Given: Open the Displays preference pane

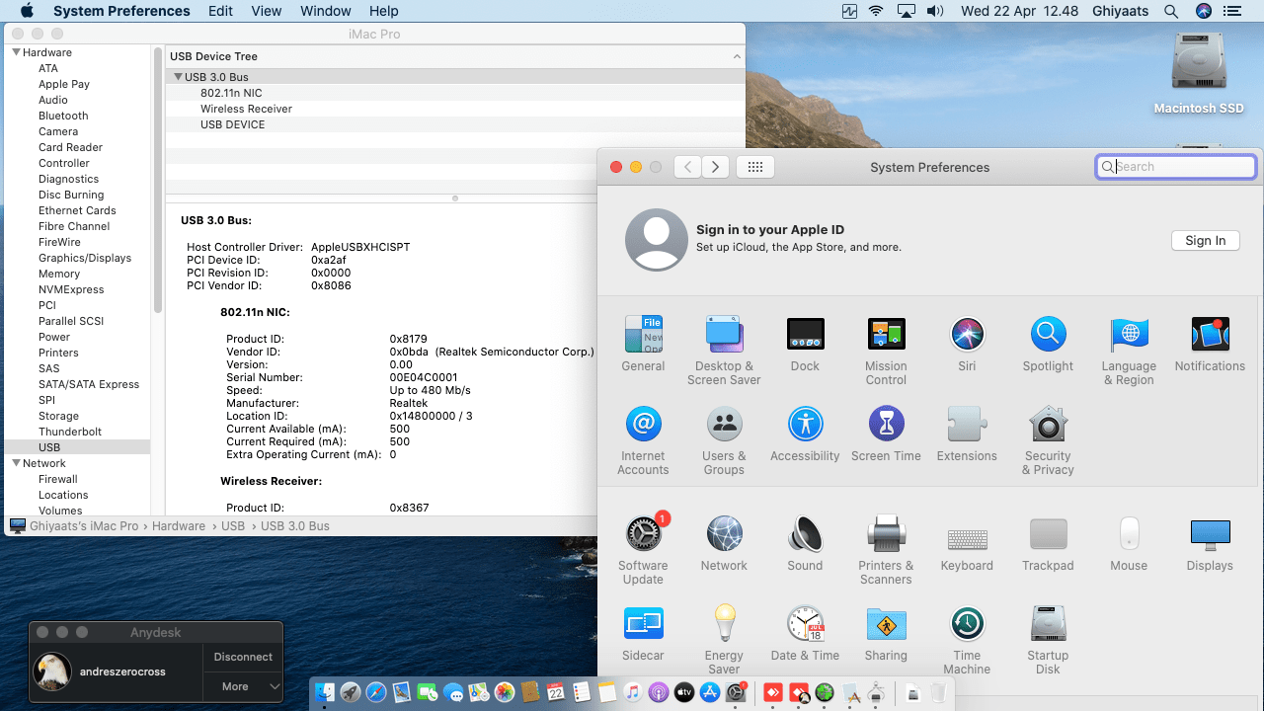Looking at the screenshot, I should point(1209,535).
